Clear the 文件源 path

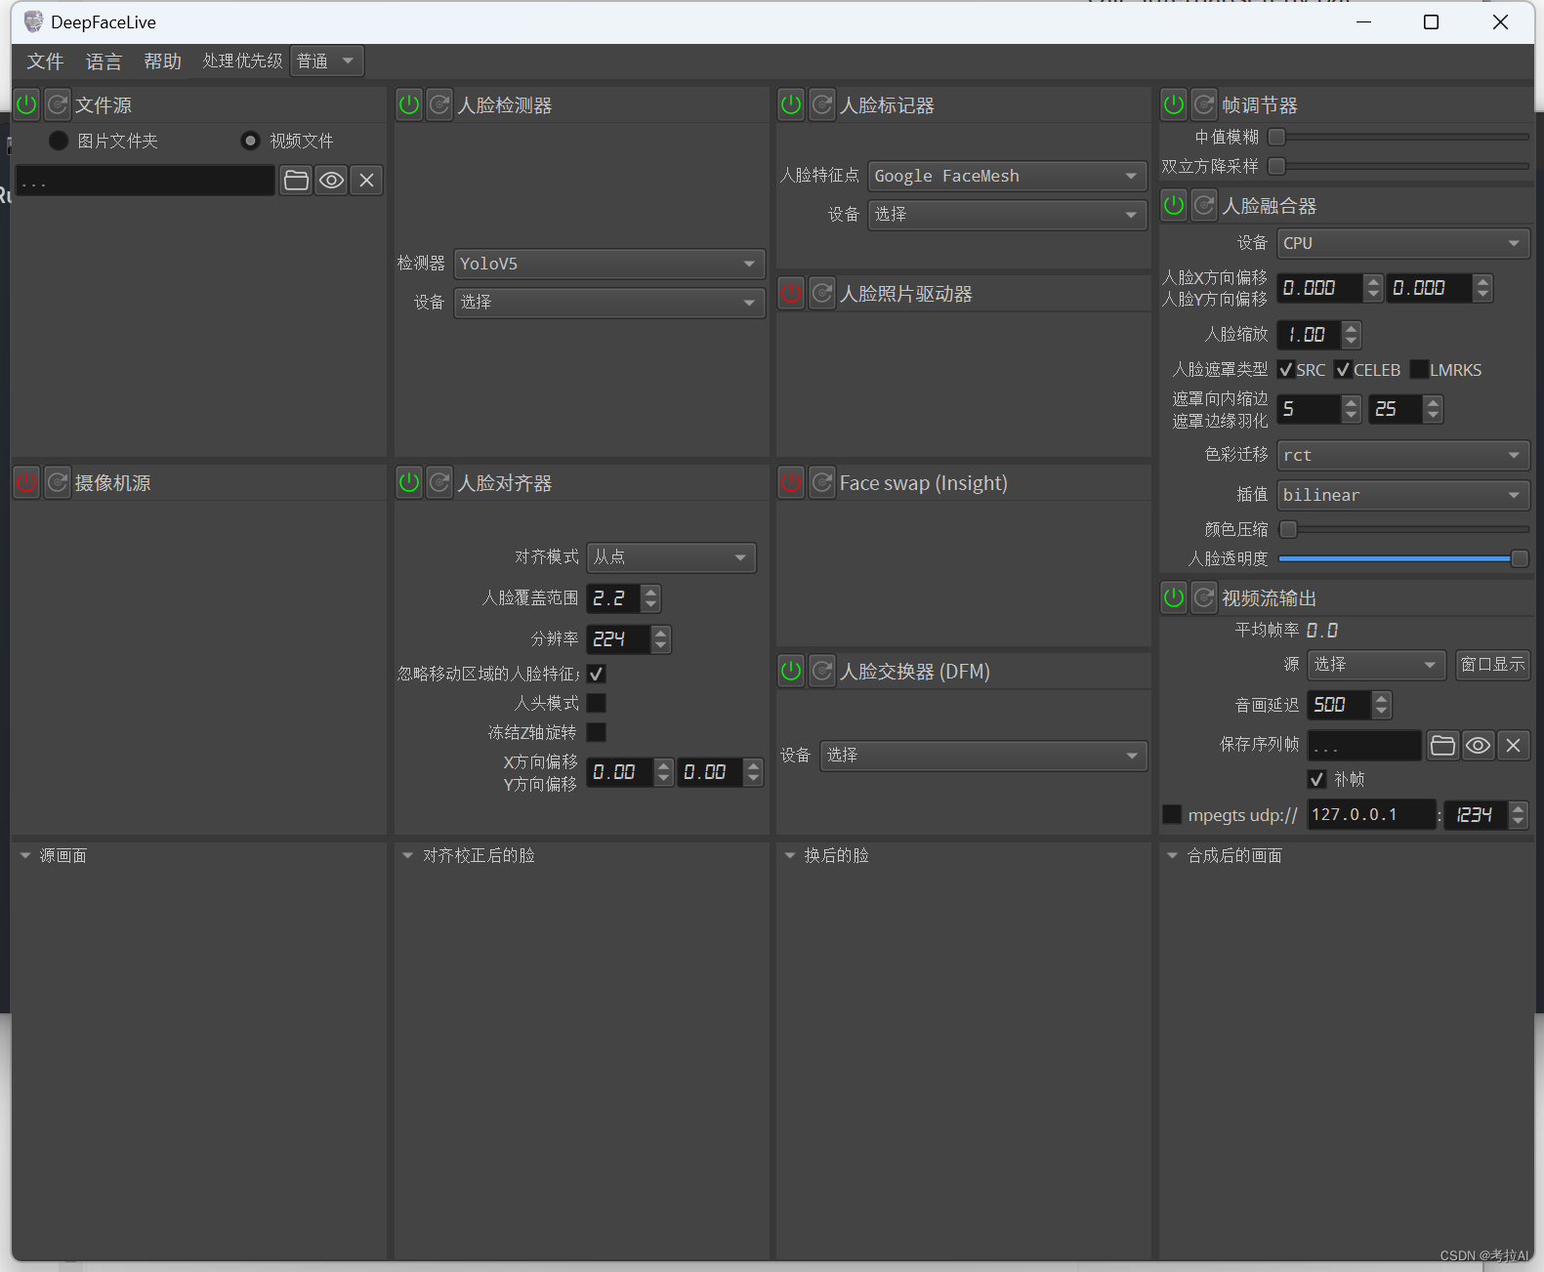366,180
